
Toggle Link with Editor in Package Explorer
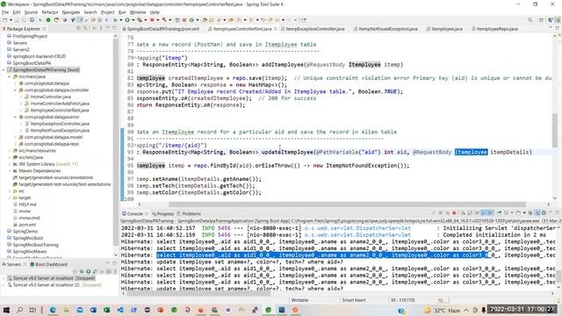click(x=85, y=28)
